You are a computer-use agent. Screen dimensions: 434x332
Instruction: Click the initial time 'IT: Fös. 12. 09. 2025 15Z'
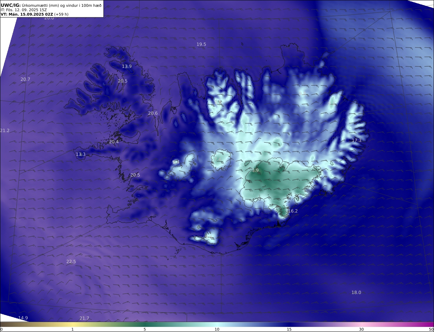[24, 10]
